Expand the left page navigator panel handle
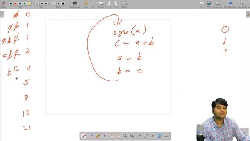The image size is (250, 141). pyautogui.click(x=2, y=14)
